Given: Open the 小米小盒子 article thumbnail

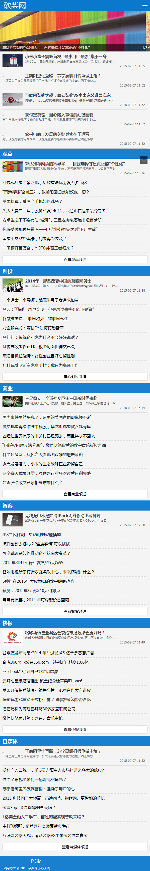Looking at the screenshot, I should coord(13,61).
